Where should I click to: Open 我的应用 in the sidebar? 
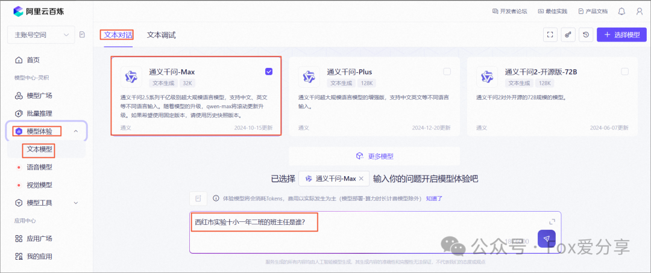coord(39,256)
